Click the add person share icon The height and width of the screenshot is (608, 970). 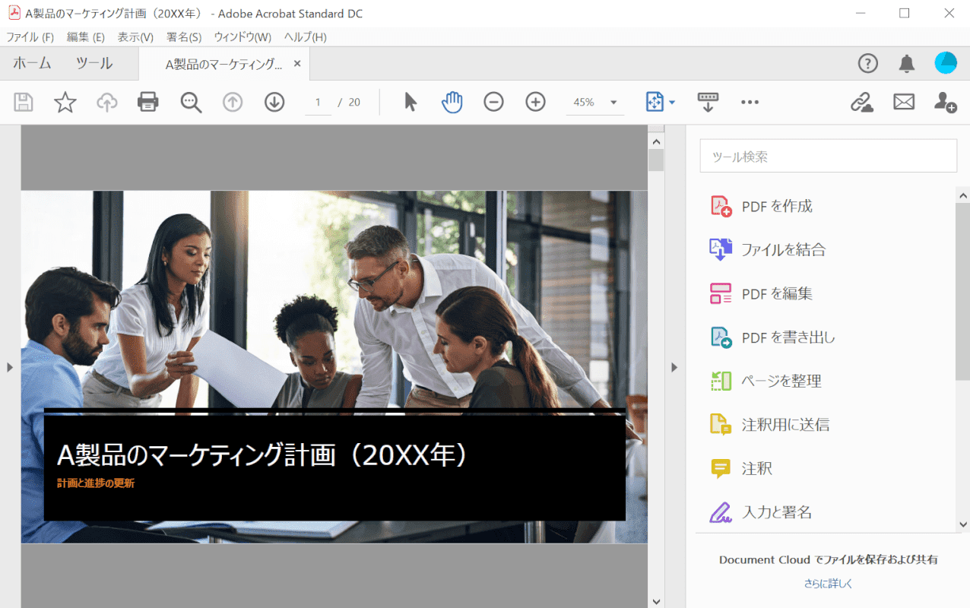point(946,102)
